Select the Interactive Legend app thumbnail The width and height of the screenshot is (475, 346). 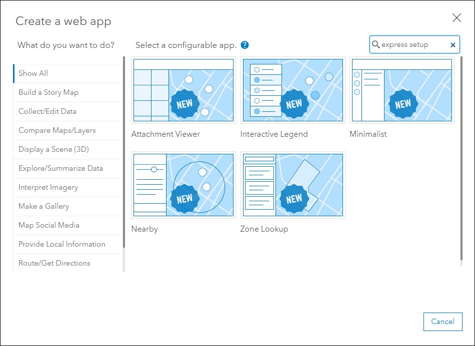(x=293, y=90)
